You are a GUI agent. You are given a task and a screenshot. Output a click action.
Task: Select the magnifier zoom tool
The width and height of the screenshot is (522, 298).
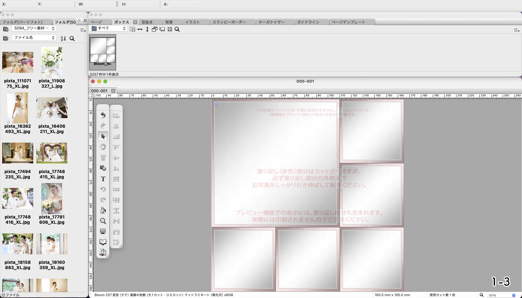(103, 221)
